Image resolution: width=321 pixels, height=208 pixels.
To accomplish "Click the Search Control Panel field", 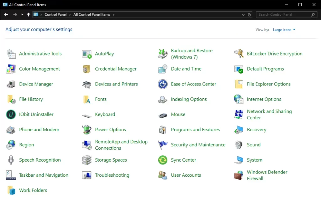I will point(287,14).
